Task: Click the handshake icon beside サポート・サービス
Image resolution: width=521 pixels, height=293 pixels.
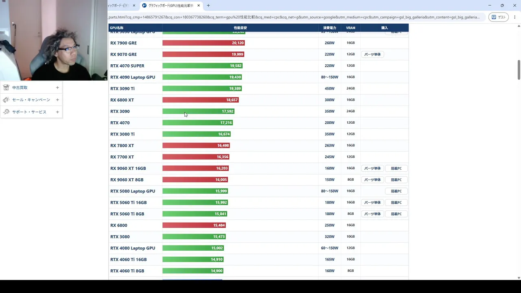Action: (x=6, y=112)
